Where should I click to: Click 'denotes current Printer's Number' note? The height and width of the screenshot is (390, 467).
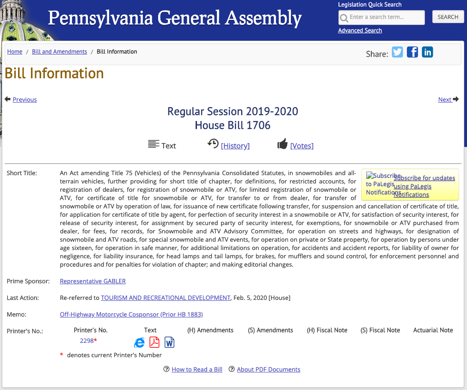point(114,355)
